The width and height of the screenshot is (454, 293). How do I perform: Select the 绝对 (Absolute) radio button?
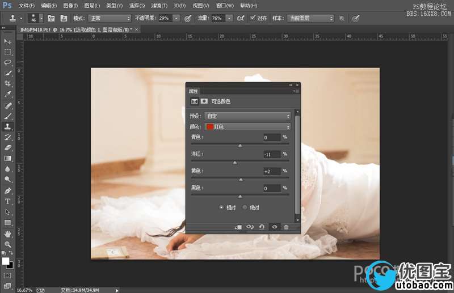point(245,207)
